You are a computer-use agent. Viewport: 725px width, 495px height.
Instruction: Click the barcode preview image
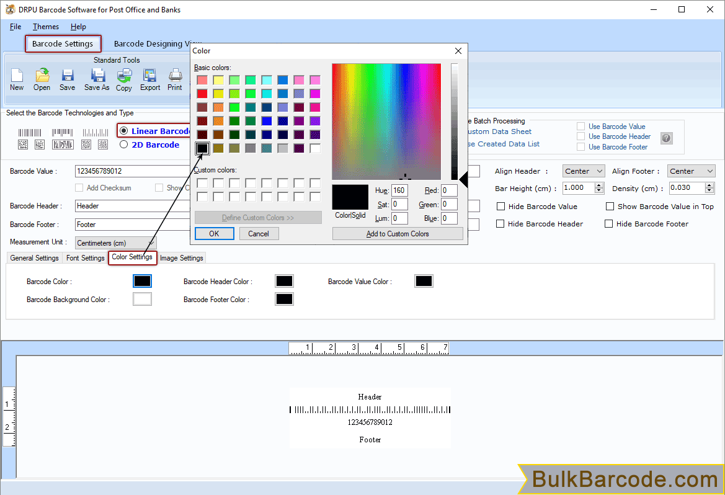[370, 418]
